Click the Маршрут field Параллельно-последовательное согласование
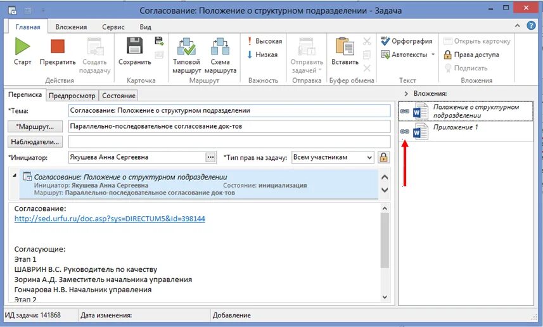This screenshot has width=543, height=327. [x=229, y=127]
